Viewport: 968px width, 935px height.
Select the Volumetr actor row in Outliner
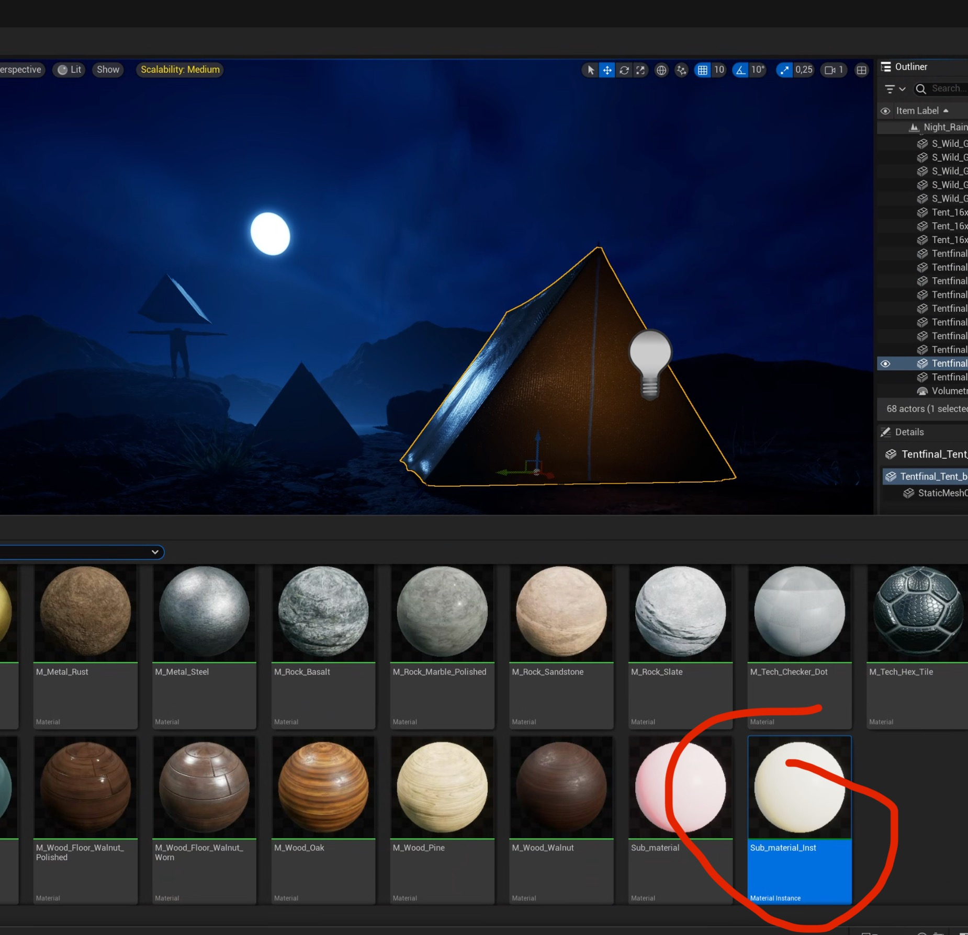923,391
